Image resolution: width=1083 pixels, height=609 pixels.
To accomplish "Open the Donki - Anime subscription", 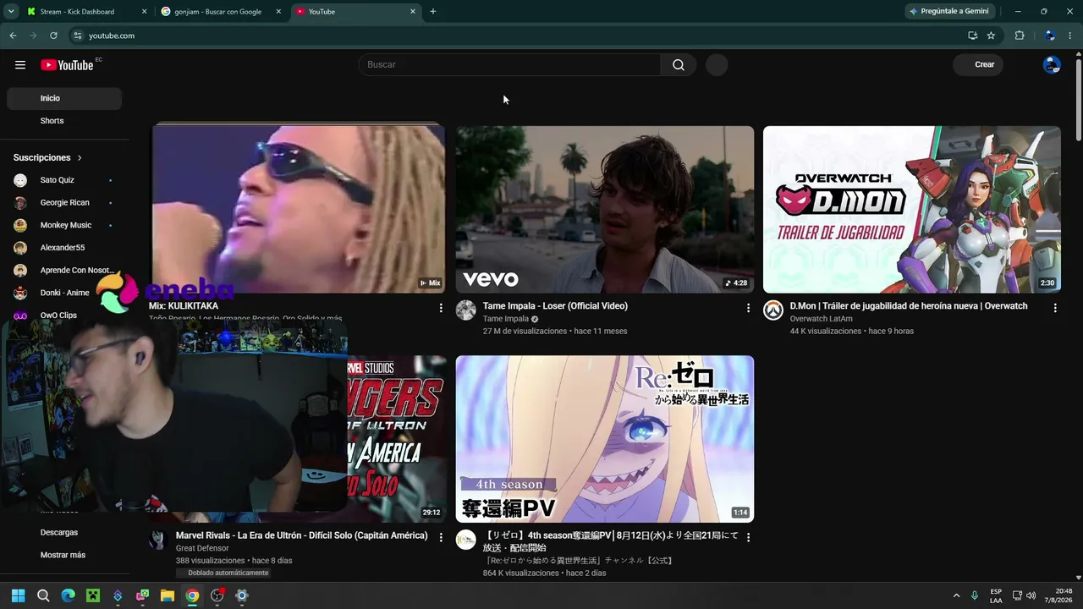I will click(x=64, y=293).
